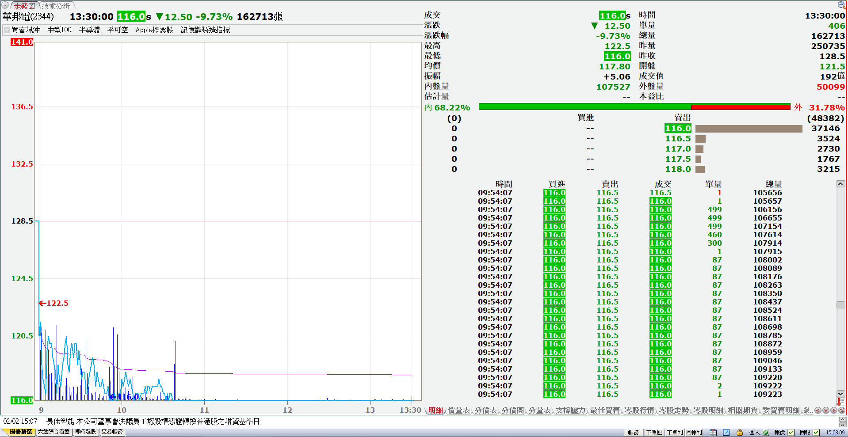Viewport: 848px width, 437px height.
Task: Click the blue arrow popup icon in status bar
Action: pos(726,432)
